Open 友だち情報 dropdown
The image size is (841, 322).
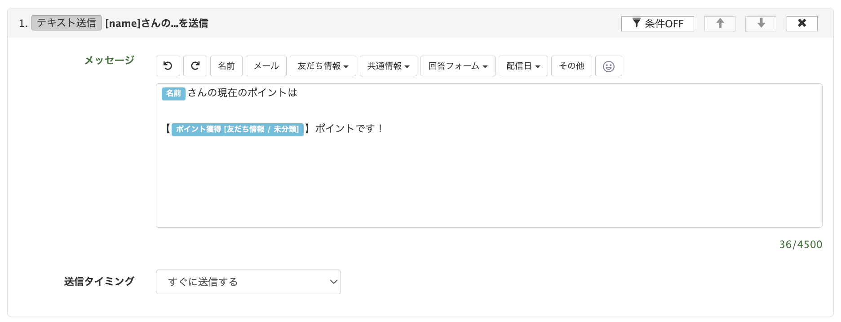click(323, 66)
